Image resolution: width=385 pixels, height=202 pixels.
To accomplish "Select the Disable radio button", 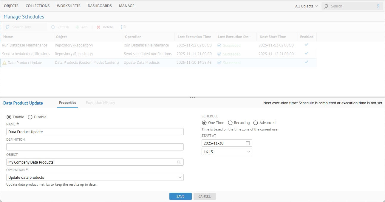I will tap(30, 117).
